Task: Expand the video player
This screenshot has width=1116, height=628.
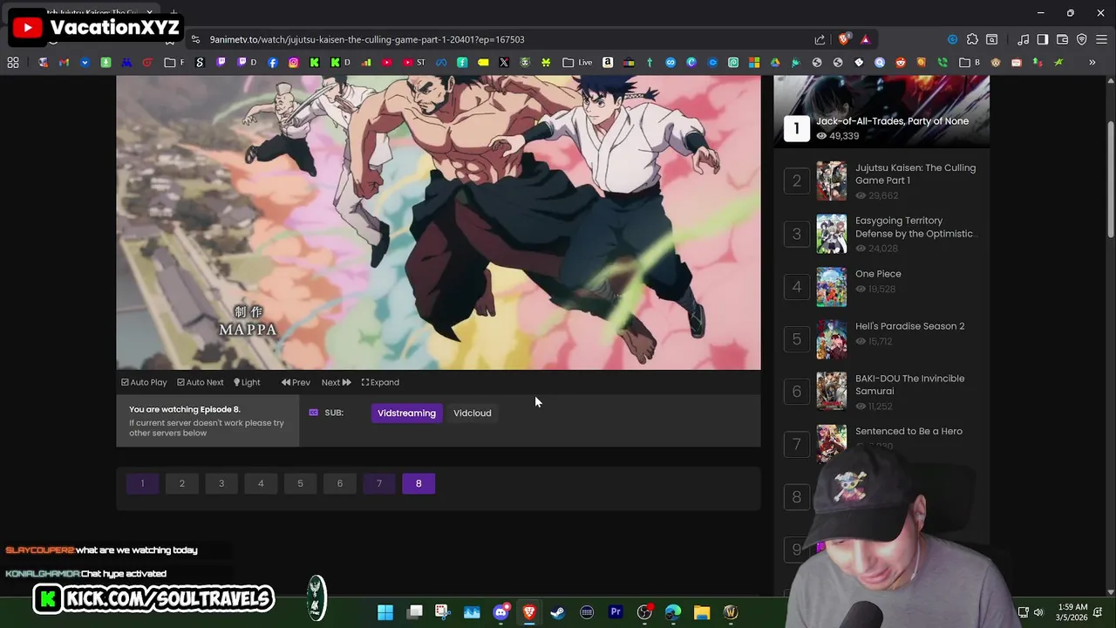Action: pos(380,382)
